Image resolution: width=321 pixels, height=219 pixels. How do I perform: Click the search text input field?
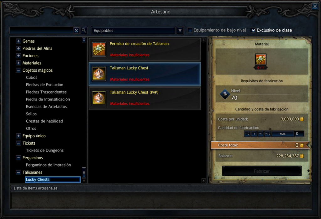(x=42, y=30)
